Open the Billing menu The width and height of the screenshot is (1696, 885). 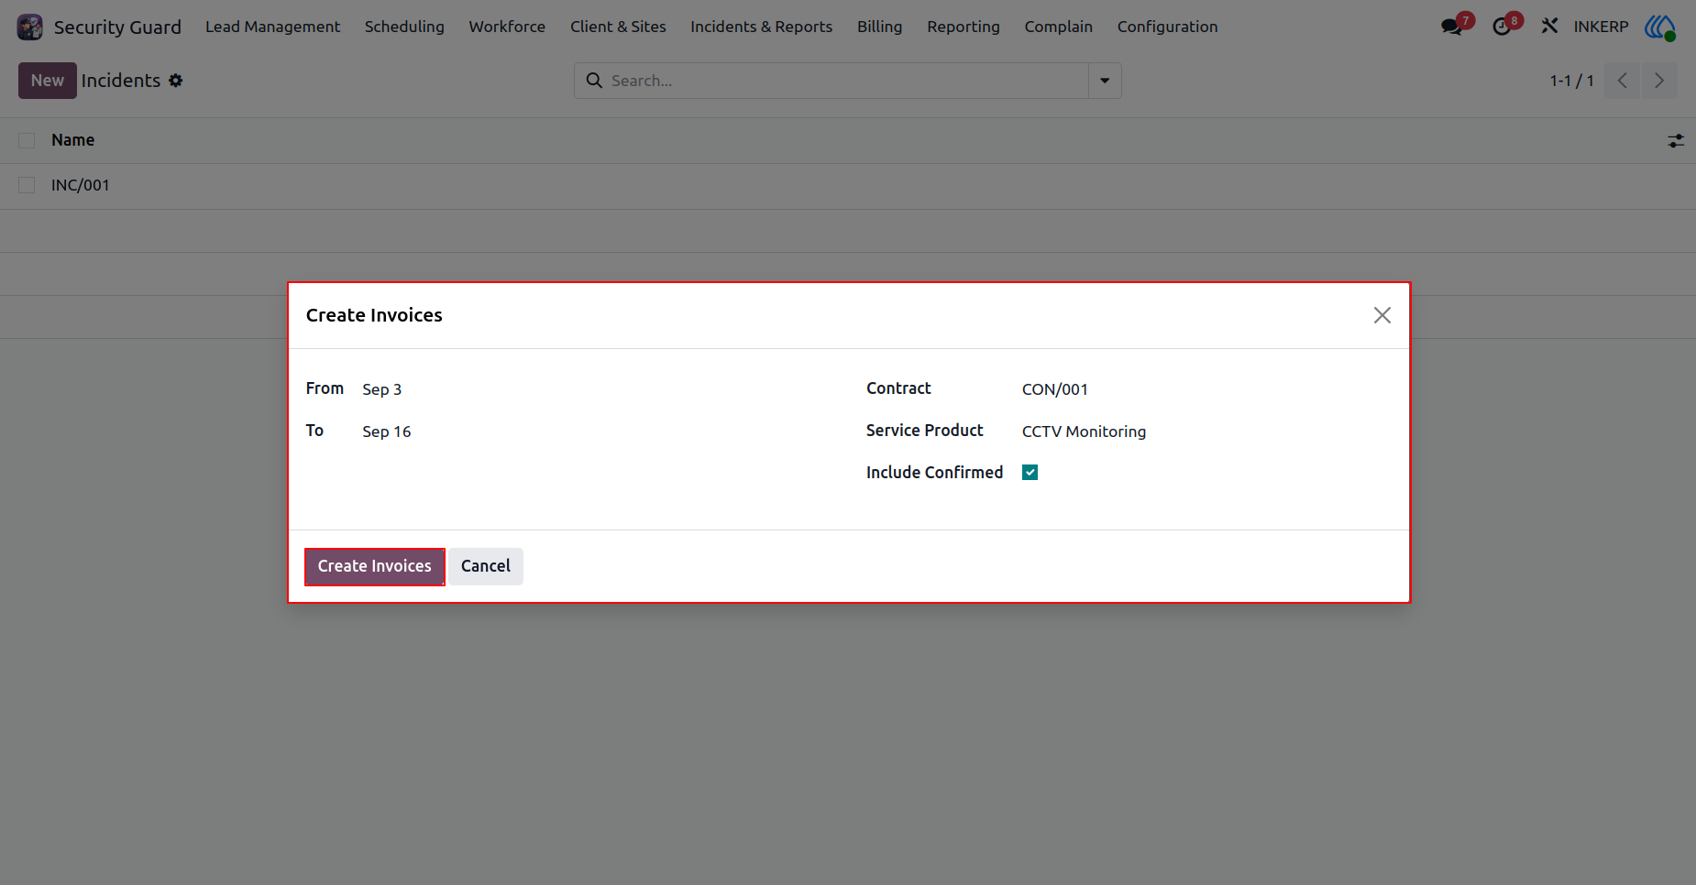pyautogui.click(x=879, y=27)
